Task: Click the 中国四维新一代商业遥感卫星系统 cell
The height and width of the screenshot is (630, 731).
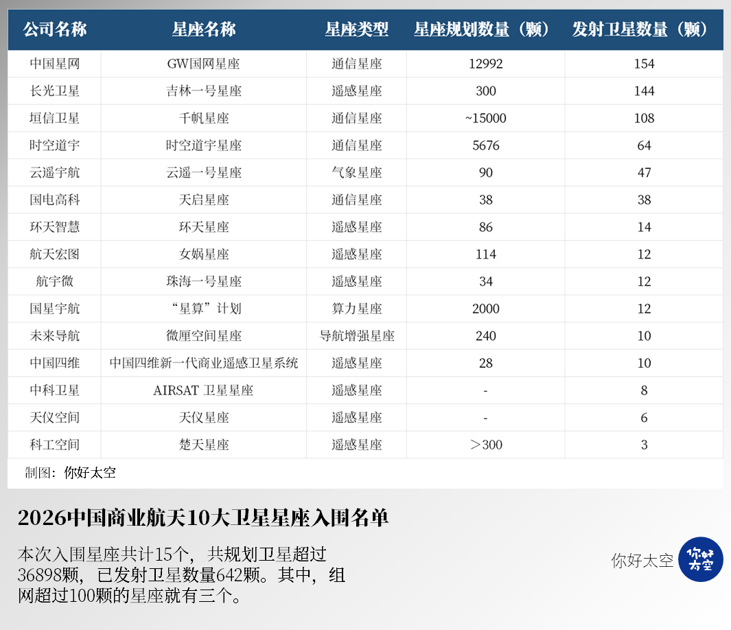Action: [x=204, y=363]
